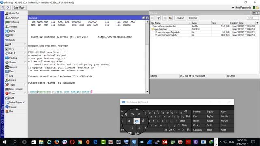Sort by File Name column header

(x=171, y=23)
